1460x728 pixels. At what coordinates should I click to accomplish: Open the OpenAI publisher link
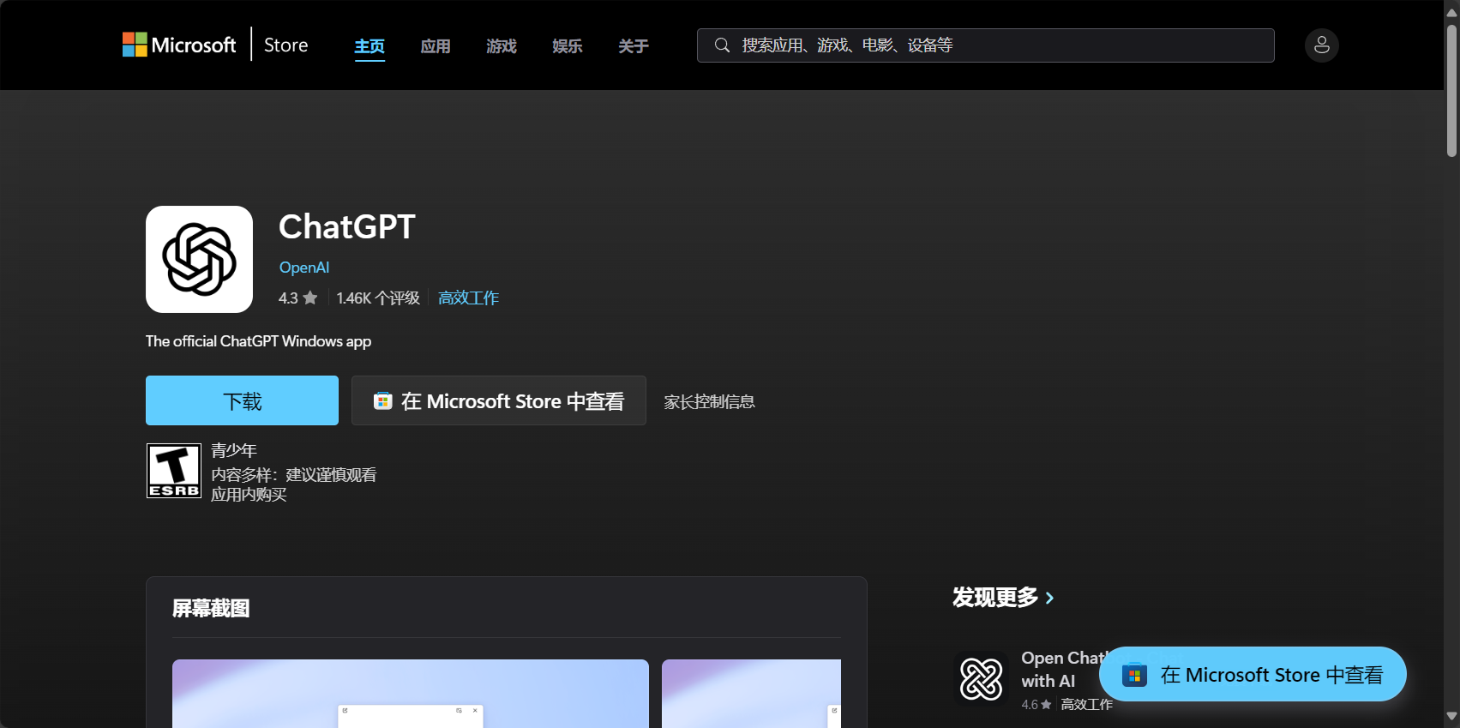coord(304,268)
